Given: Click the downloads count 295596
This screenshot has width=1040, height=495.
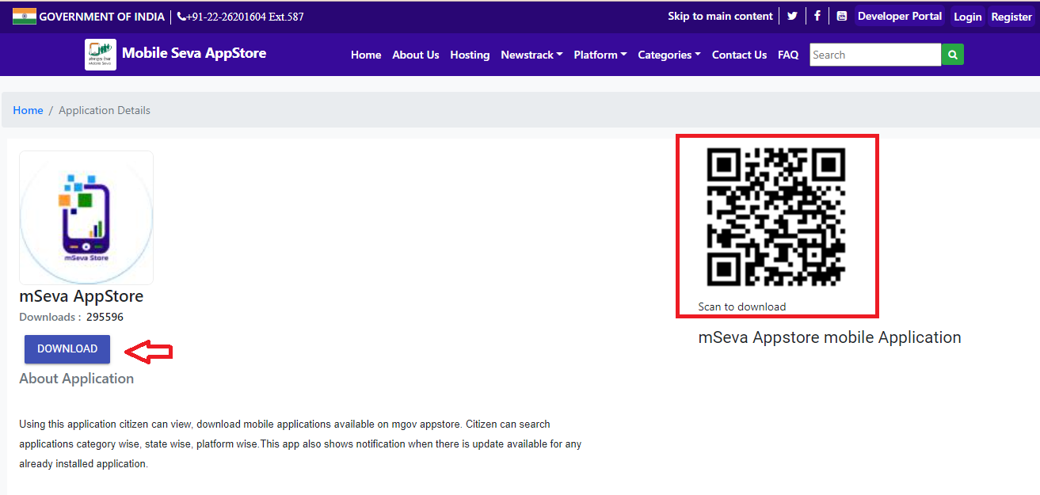Looking at the screenshot, I should (x=105, y=317).
